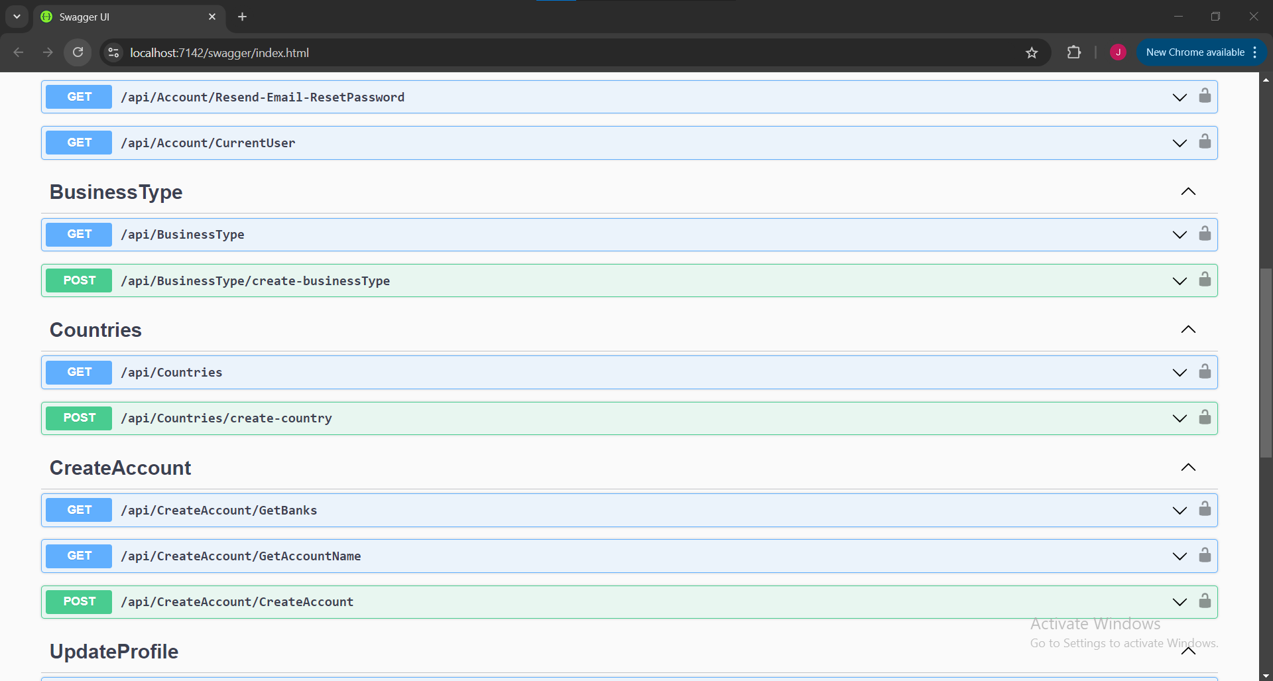The image size is (1273, 681).
Task: Collapse the CreateAccount section
Action: (1188, 467)
